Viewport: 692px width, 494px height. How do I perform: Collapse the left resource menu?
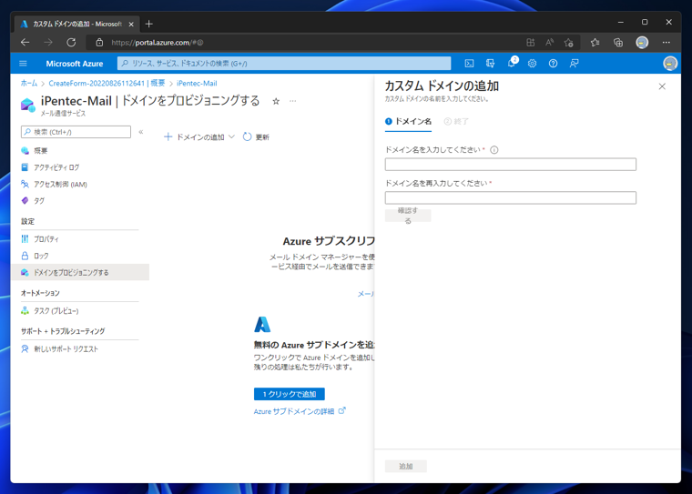tap(141, 131)
